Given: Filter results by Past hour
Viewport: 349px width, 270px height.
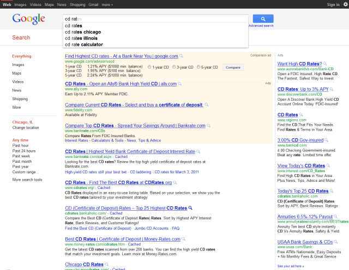Looking at the screenshot, I should pyautogui.click(x=21, y=145).
